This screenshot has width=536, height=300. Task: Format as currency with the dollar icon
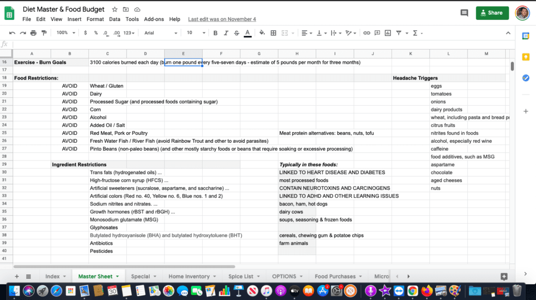pyautogui.click(x=85, y=33)
